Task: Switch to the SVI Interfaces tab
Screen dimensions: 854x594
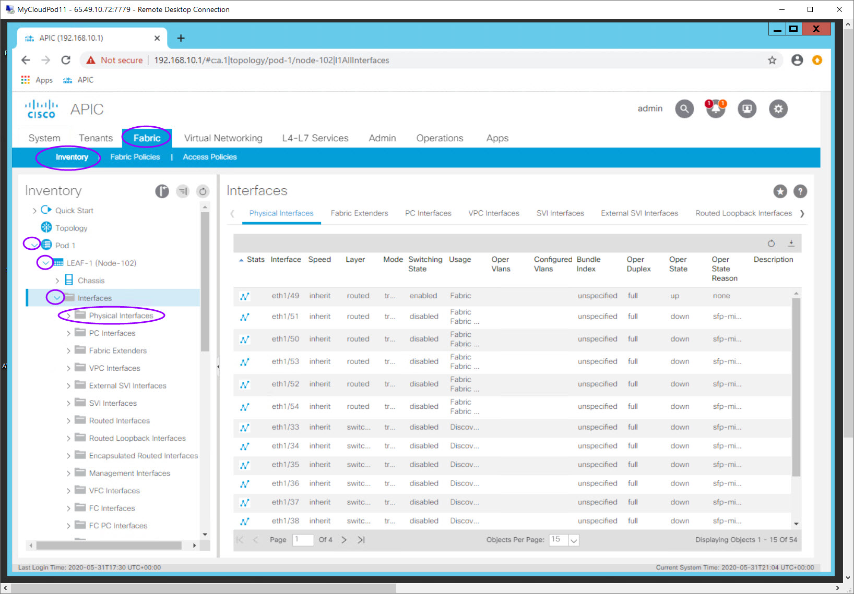Action: (560, 213)
